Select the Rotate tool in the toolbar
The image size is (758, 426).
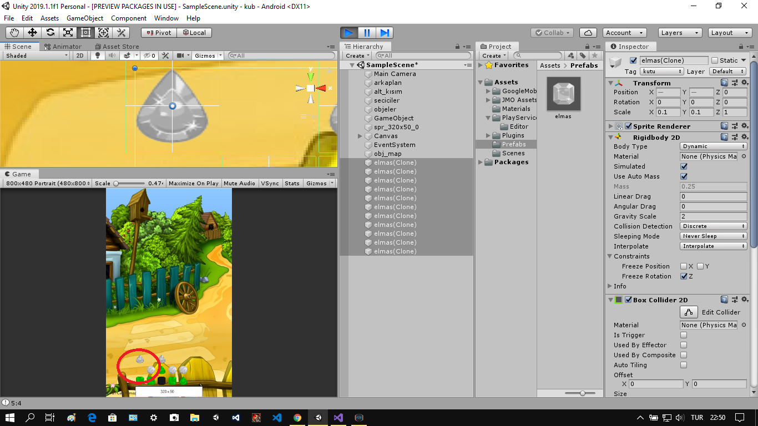[x=50, y=33]
